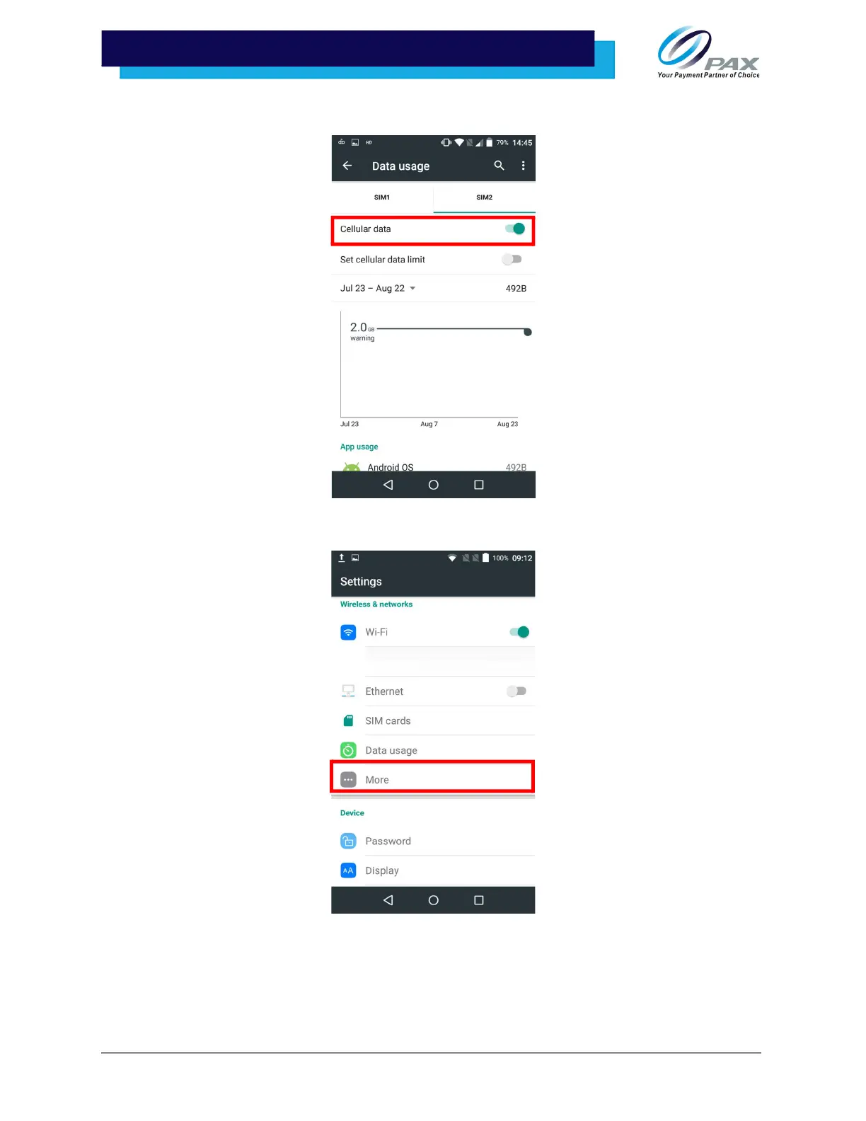Tap the green Data usage icon

tap(348, 750)
